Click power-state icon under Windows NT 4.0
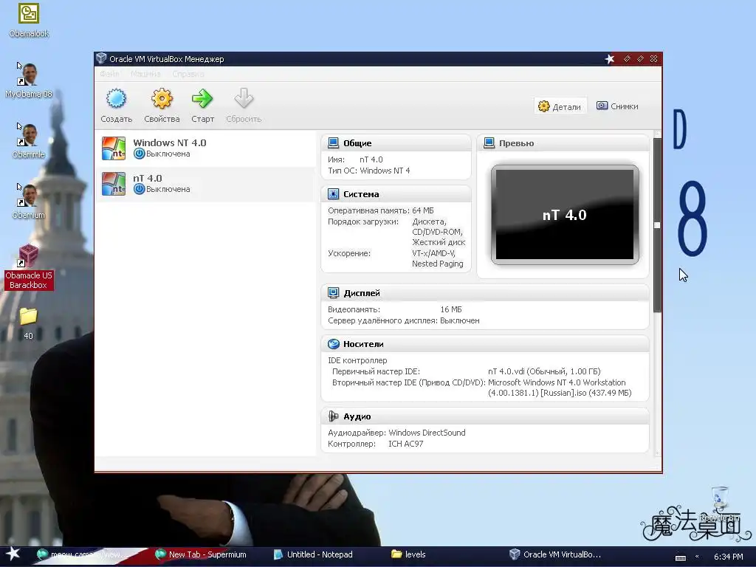Viewport: 756px width, 567px height. pyautogui.click(x=140, y=154)
